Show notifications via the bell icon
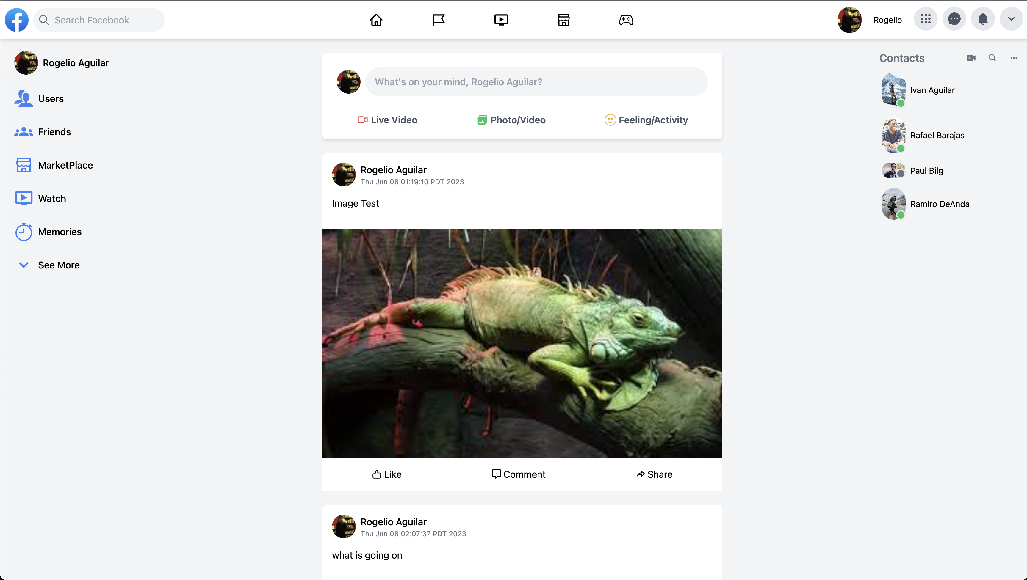The width and height of the screenshot is (1027, 580). pos(983,19)
